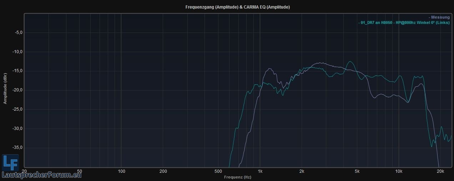Screen dimensions: 454x181
Task: Select the 200 frequency tick label
Action: coord(163,171)
